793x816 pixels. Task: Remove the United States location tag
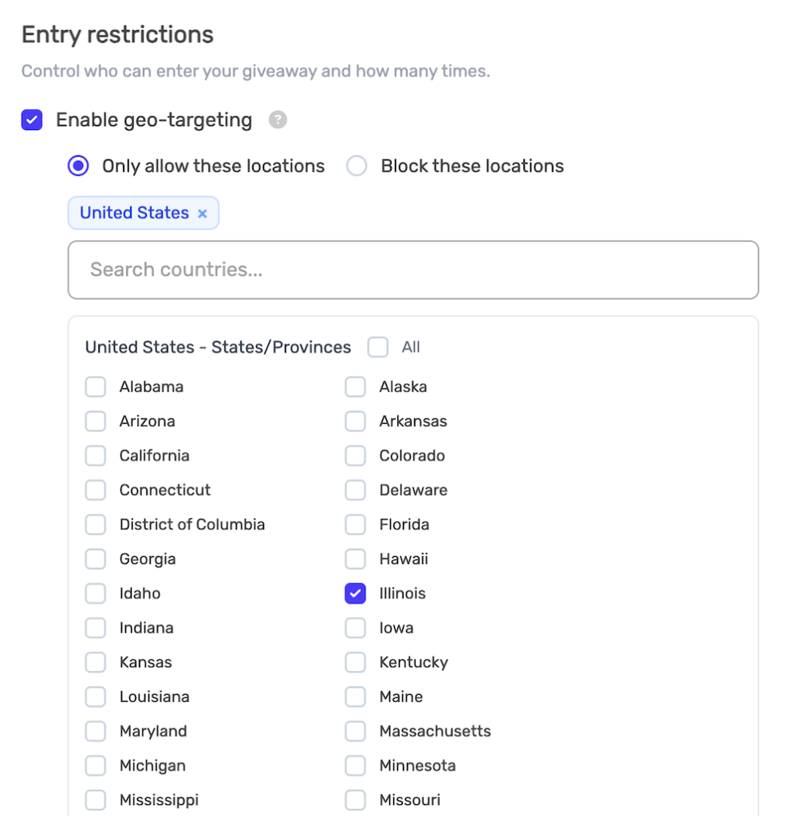coord(203,214)
